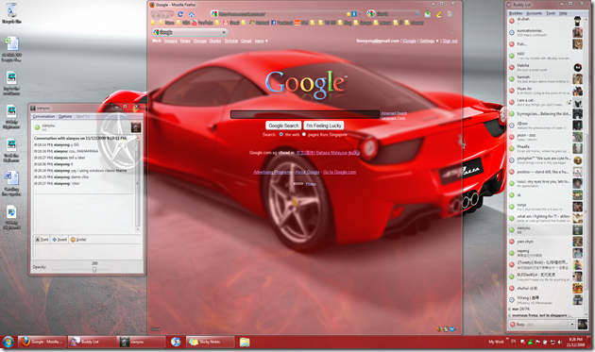This screenshot has height=352, width=595.
Task: Switch to Sticky Notes on the taskbar
Action: pyautogui.click(x=211, y=342)
